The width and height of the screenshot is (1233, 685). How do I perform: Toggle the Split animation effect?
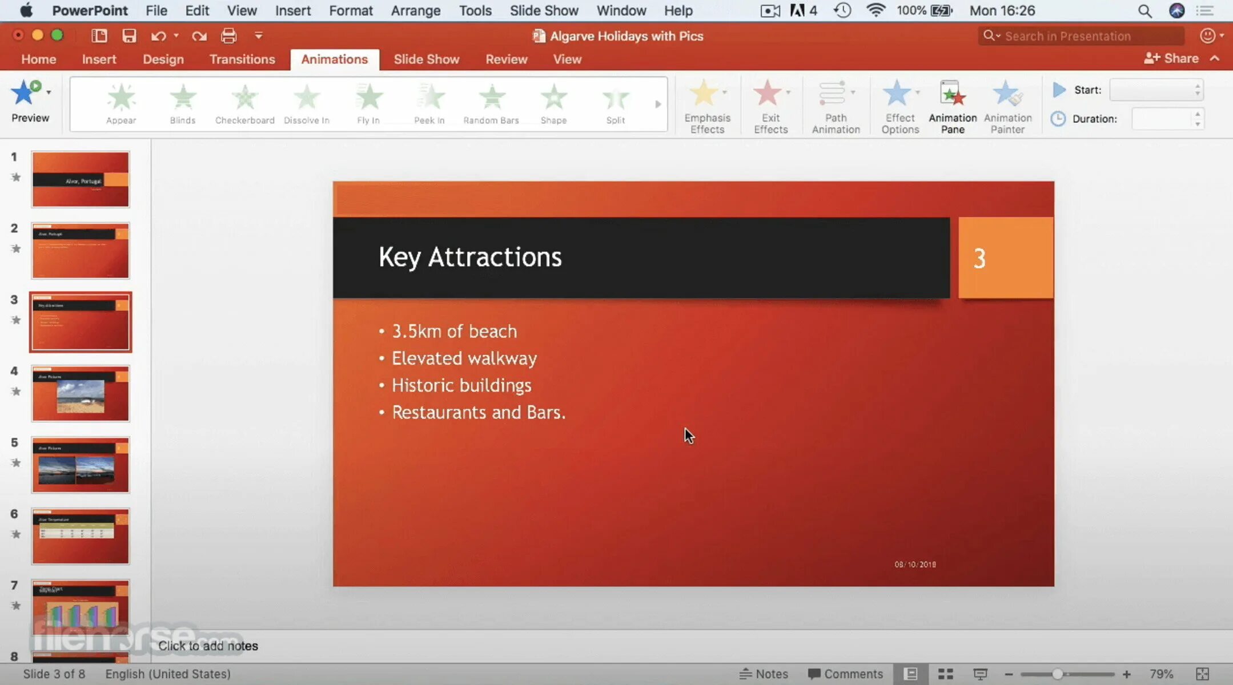615,101
